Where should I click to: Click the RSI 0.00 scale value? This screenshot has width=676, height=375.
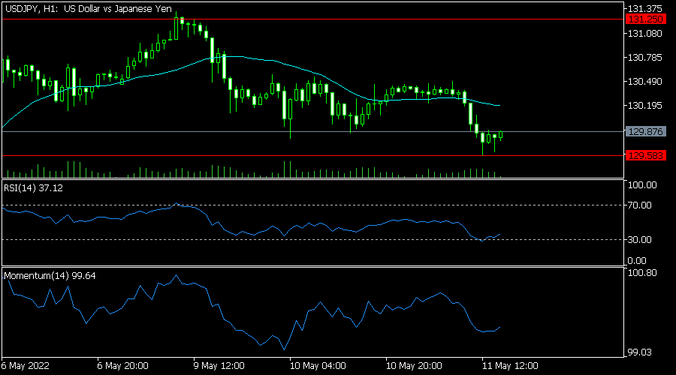[637, 261]
